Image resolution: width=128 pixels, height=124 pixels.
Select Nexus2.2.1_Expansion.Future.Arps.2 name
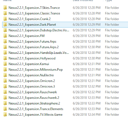(x=34, y=47)
